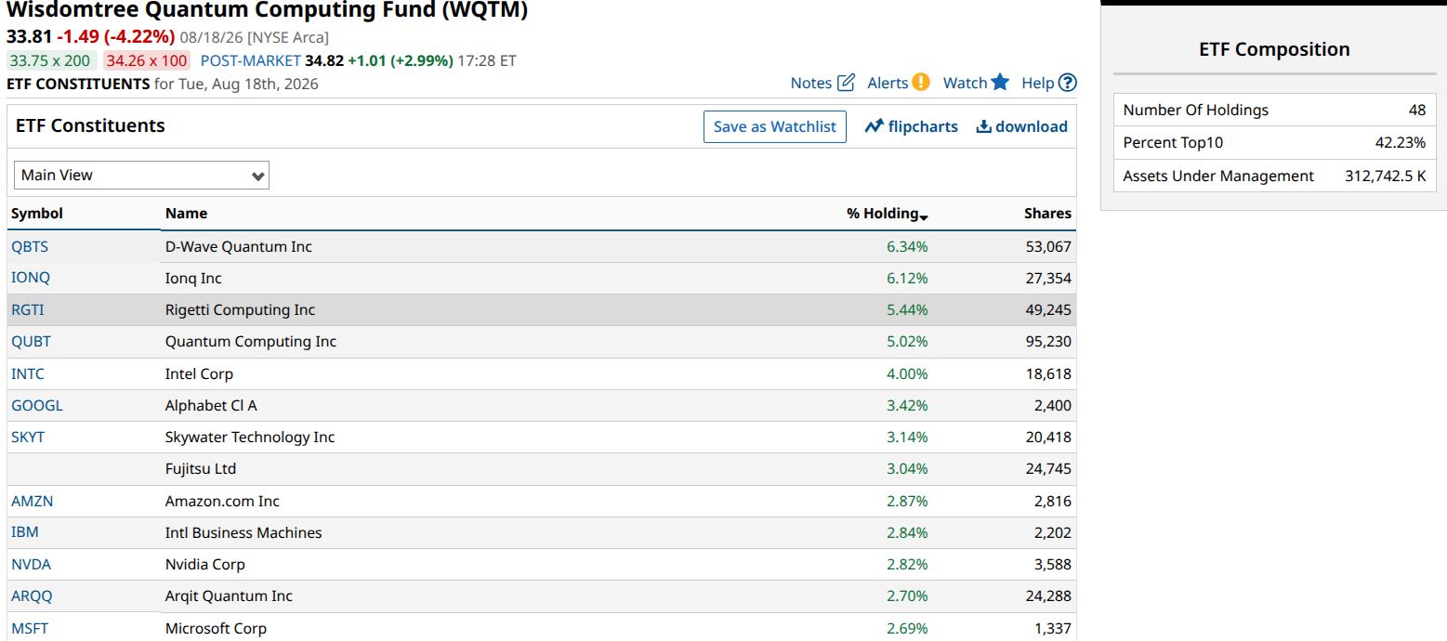
Task: Click the 6.34% holding value
Action: click(x=907, y=246)
